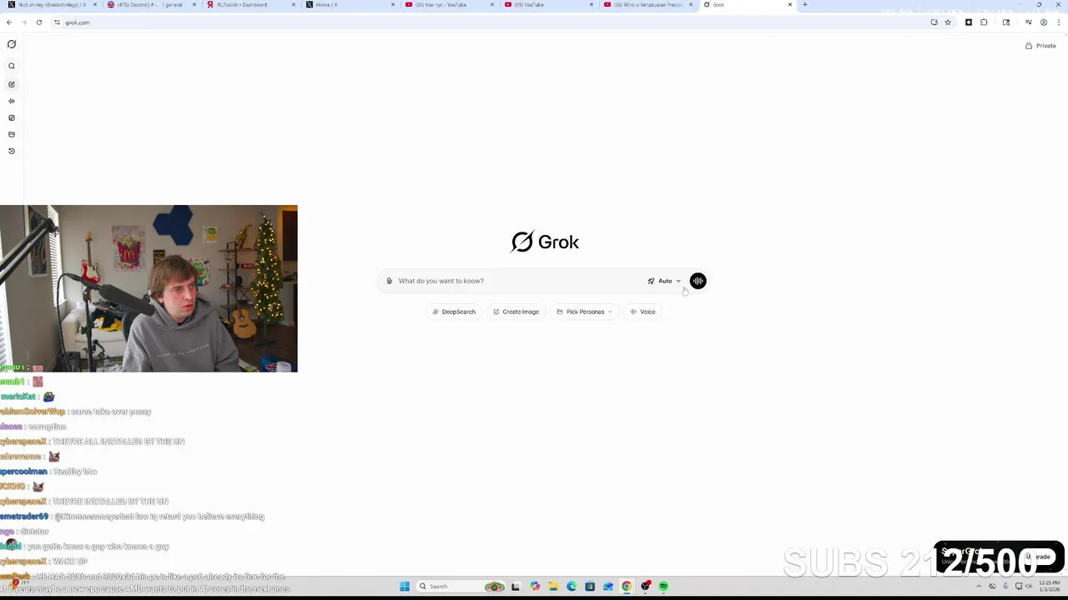Click the Grok logo in the sidebar
The image size is (1068, 600).
[12, 44]
